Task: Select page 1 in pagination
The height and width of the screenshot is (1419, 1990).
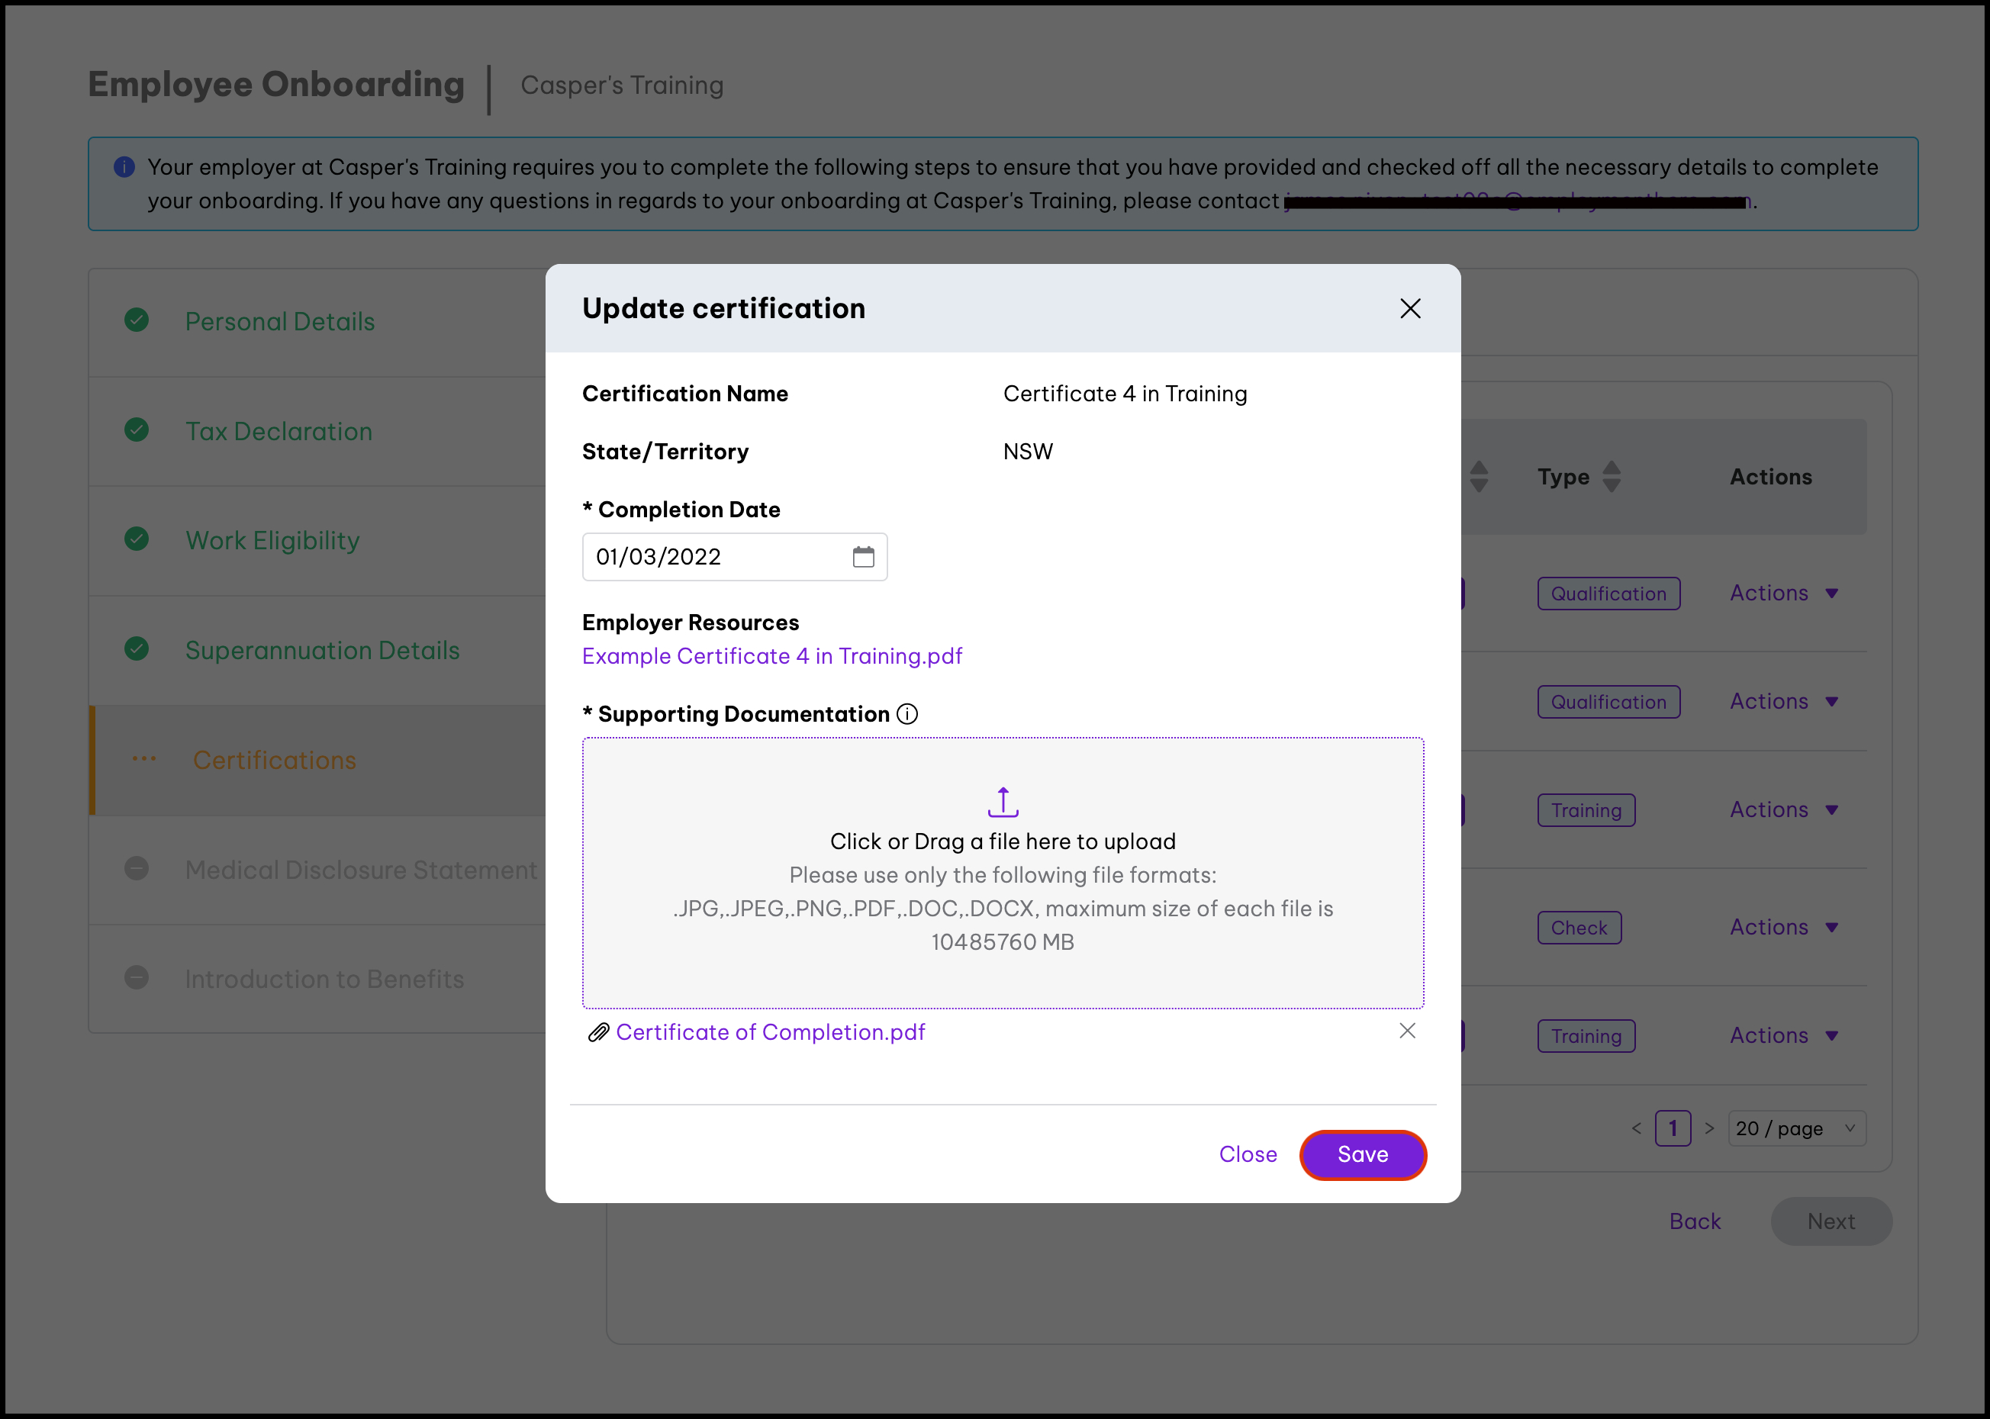Action: click(x=1673, y=1128)
